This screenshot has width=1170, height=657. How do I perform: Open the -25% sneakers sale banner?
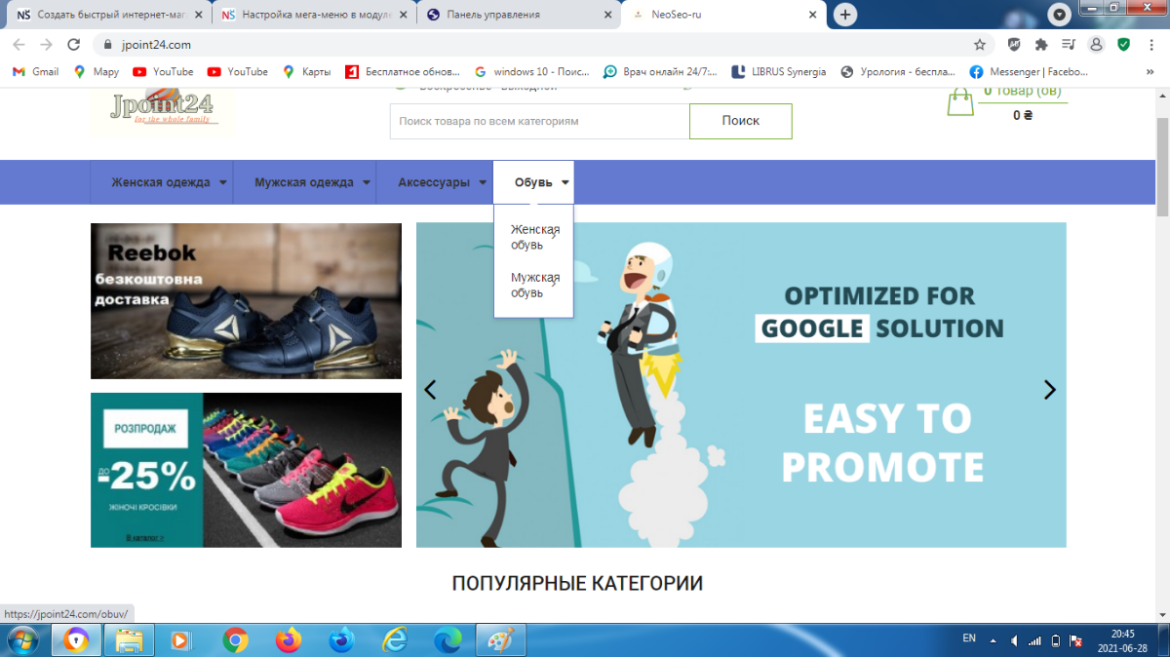[246, 470]
